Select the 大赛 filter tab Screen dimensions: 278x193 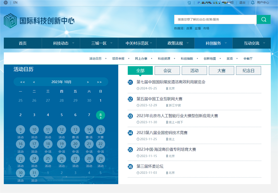221,70
